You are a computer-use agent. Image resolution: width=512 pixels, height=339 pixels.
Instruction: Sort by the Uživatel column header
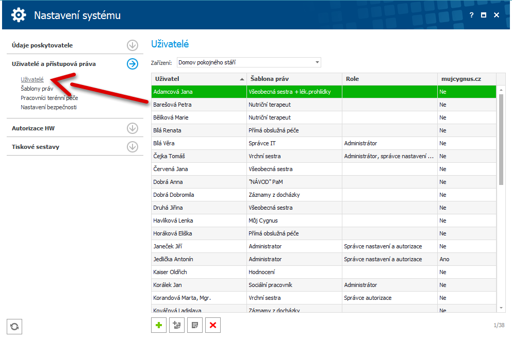(199, 79)
